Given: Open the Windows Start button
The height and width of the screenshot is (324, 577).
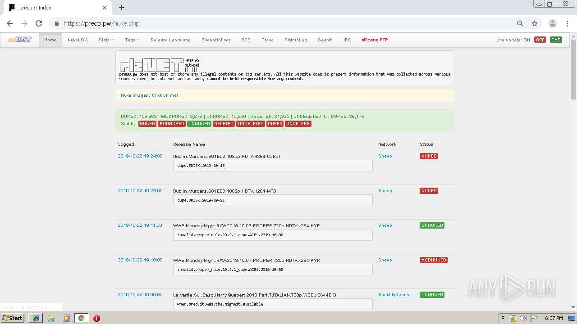Looking at the screenshot, I should point(12,318).
